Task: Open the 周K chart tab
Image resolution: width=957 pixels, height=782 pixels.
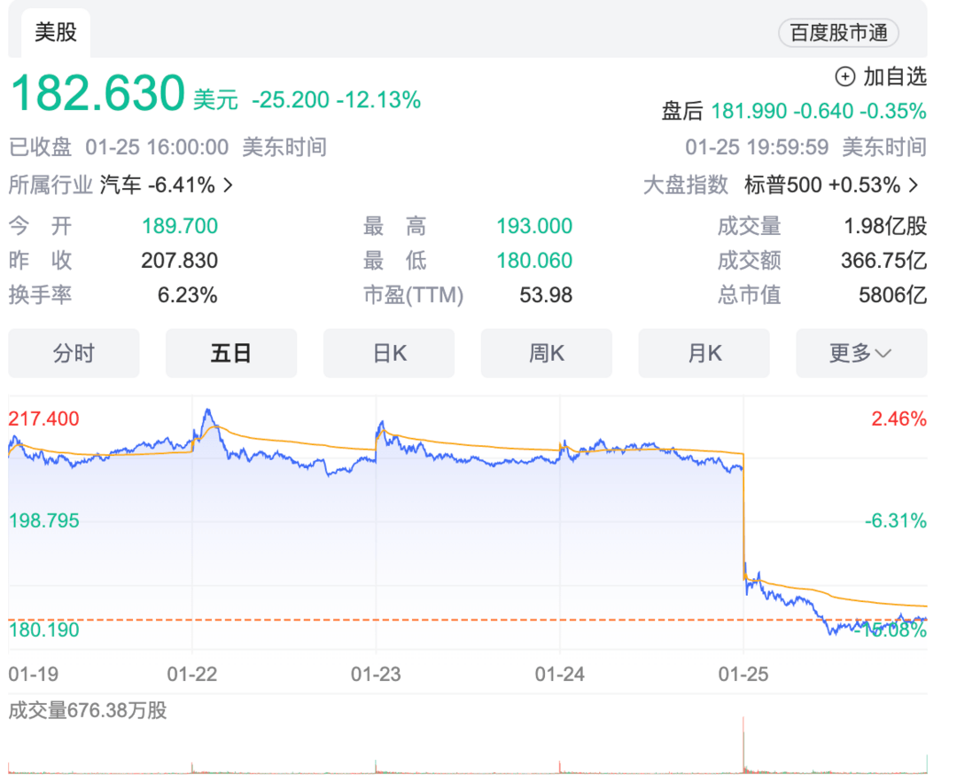Action: pyautogui.click(x=546, y=353)
